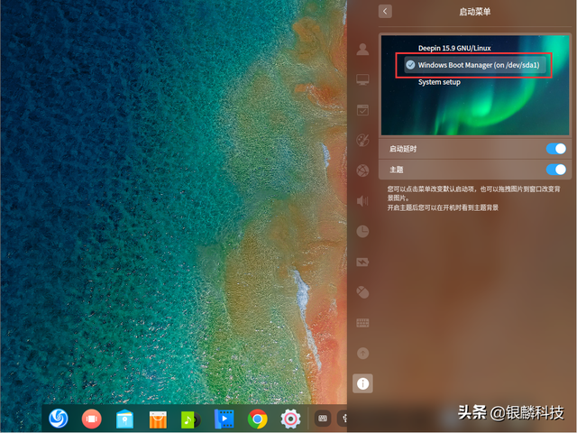Click onboard keyboard tray icon
The image size is (577, 433).
pos(323,419)
